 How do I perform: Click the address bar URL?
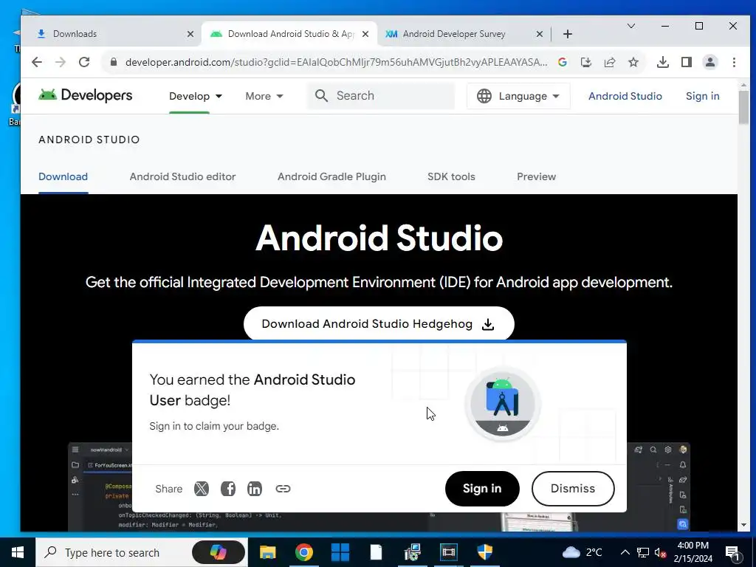(336, 62)
